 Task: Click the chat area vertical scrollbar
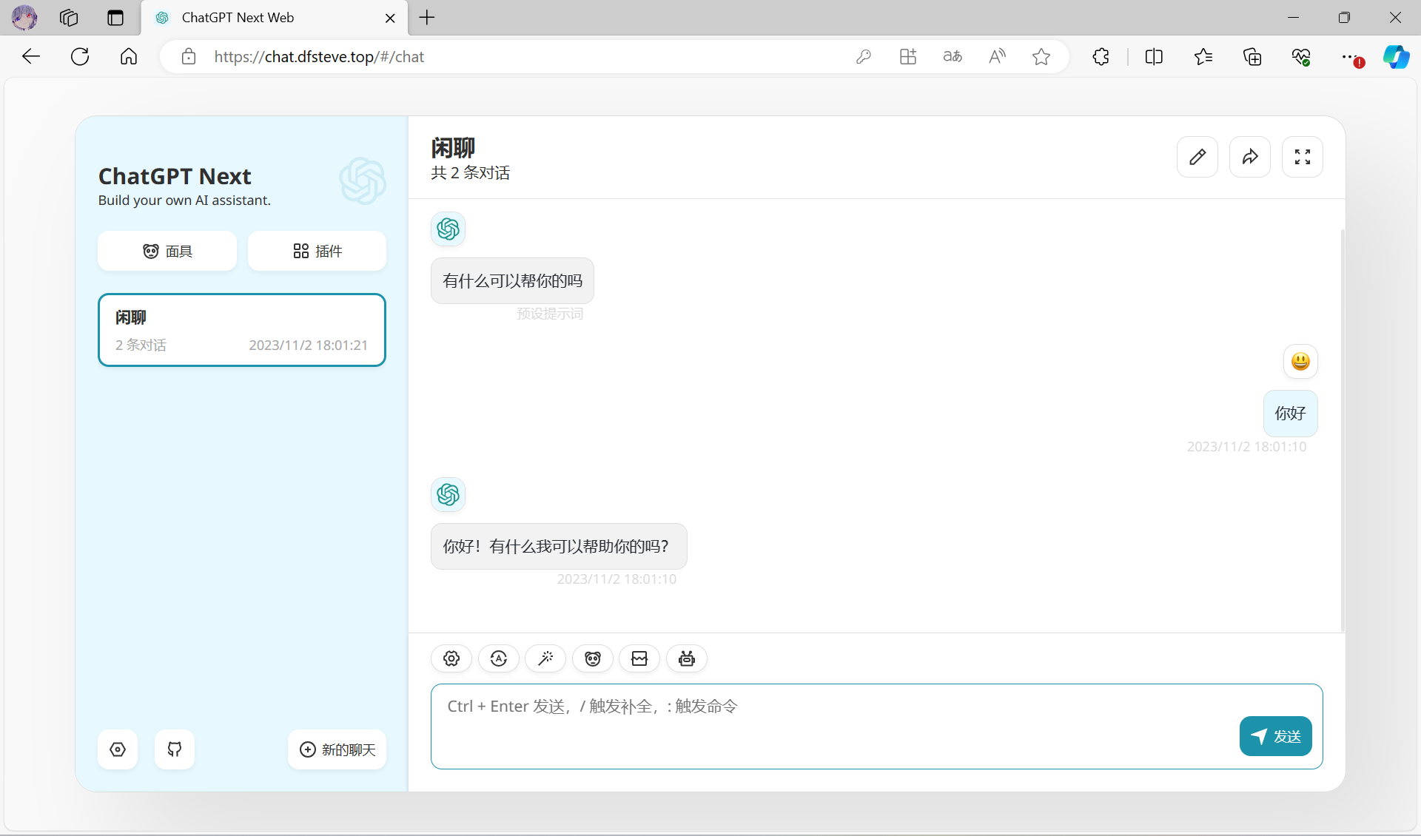point(1342,429)
